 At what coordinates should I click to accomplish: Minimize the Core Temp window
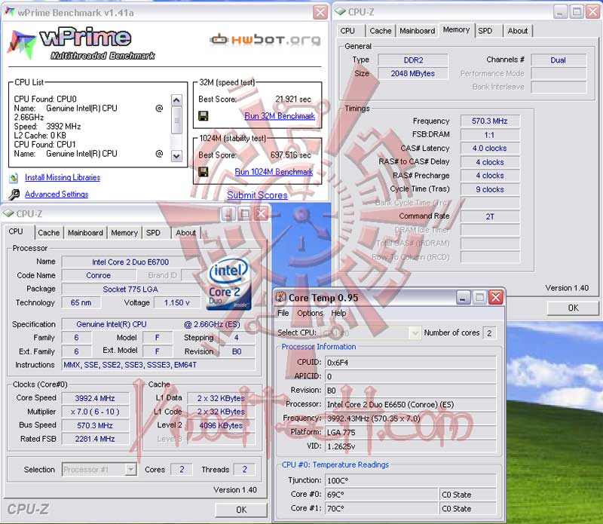(463, 297)
